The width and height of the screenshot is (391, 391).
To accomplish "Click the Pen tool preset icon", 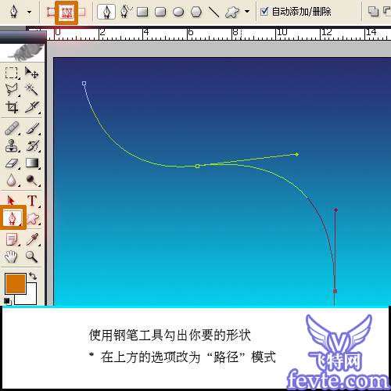I will (13, 12).
